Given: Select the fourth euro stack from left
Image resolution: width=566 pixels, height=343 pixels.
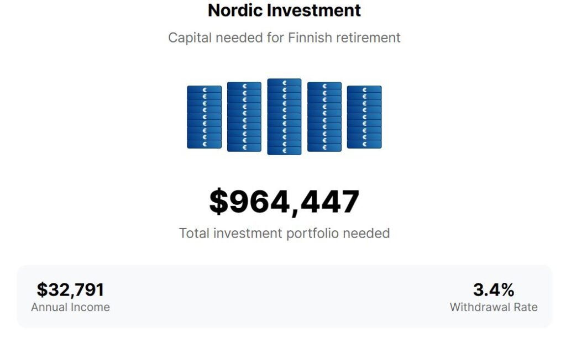Looking at the screenshot, I should click(324, 117).
